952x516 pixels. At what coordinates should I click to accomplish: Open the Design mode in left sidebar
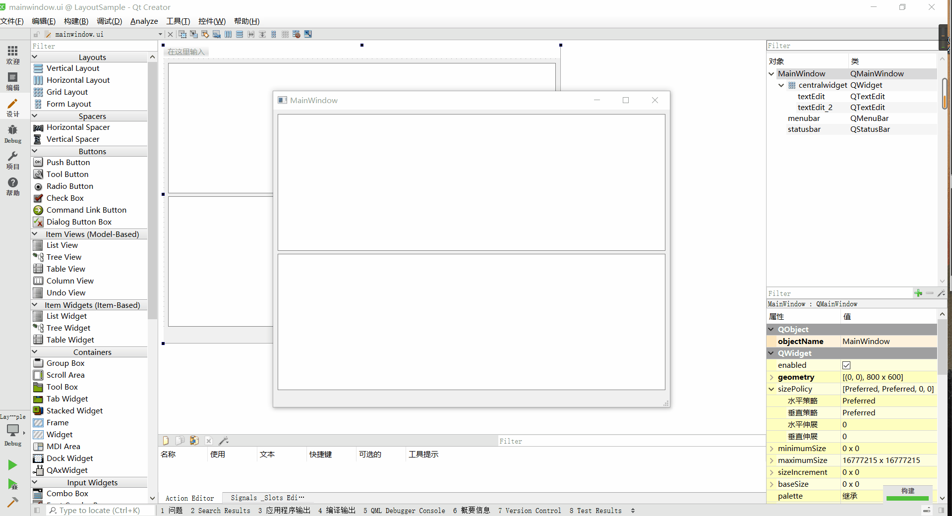pyautogui.click(x=12, y=108)
